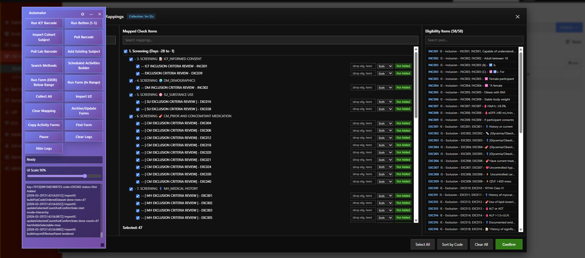Click the icon in EXC015 eligibility row
Image resolution: width=585 pixels, height=258 pixels.
coord(487,222)
